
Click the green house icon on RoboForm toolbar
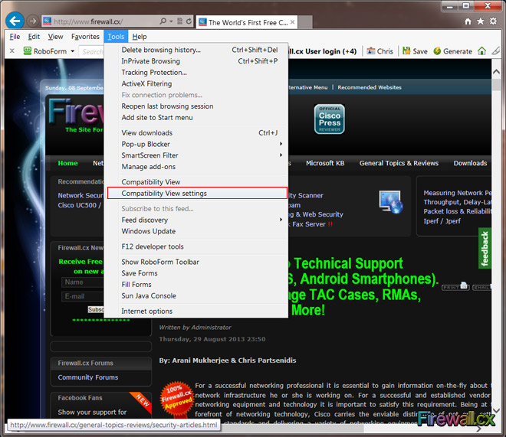pyautogui.click(x=481, y=51)
